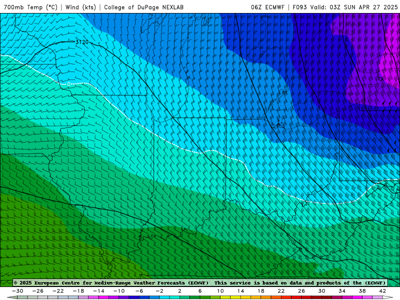Select the 10 legend value

tap(220, 291)
